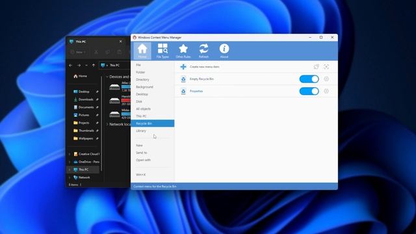Click the rightmost icon in Create new menu item row
416x234 pixels.
(x=326, y=67)
